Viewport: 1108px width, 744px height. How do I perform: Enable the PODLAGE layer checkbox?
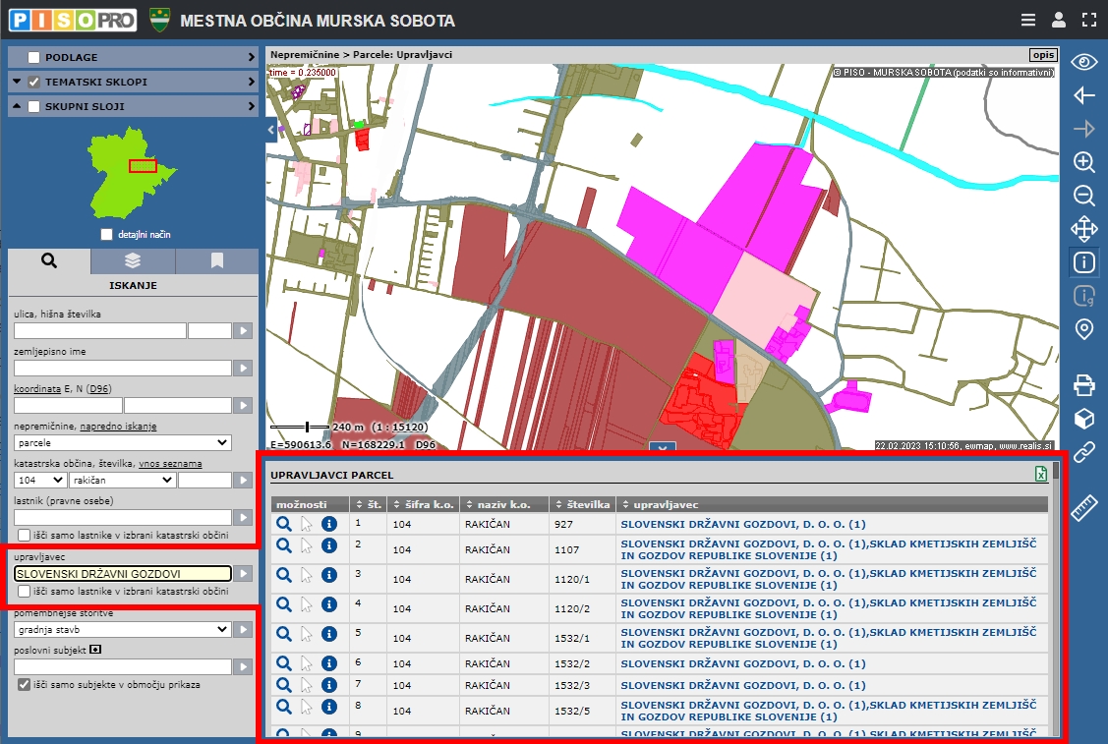(x=34, y=57)
